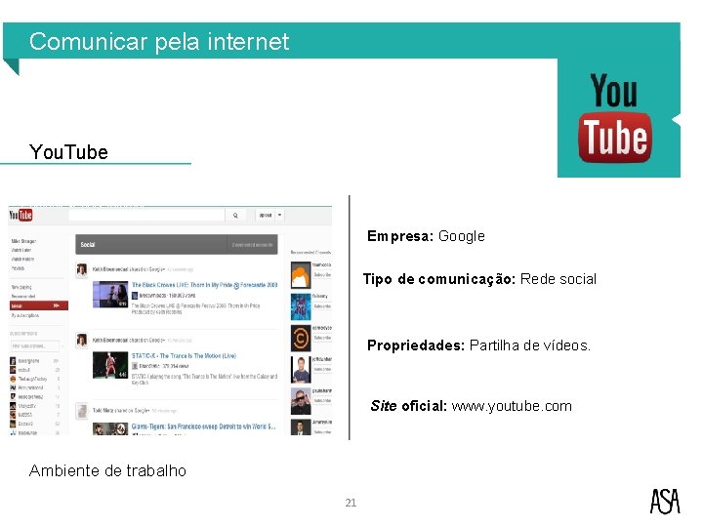The width and height of the screenshot is (703, 527).
Task: Click the redbull channel icon
Action: pyautogui.click(x=13, y=370)
